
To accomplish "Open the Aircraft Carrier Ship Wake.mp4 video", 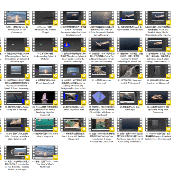I will click(73, 98).
